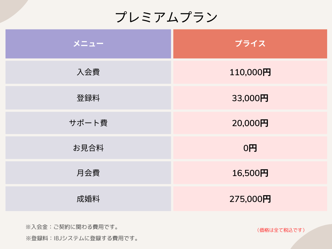Click the 110,000円 price cell
Screen dimensions: 332x249
coord(250,72)
